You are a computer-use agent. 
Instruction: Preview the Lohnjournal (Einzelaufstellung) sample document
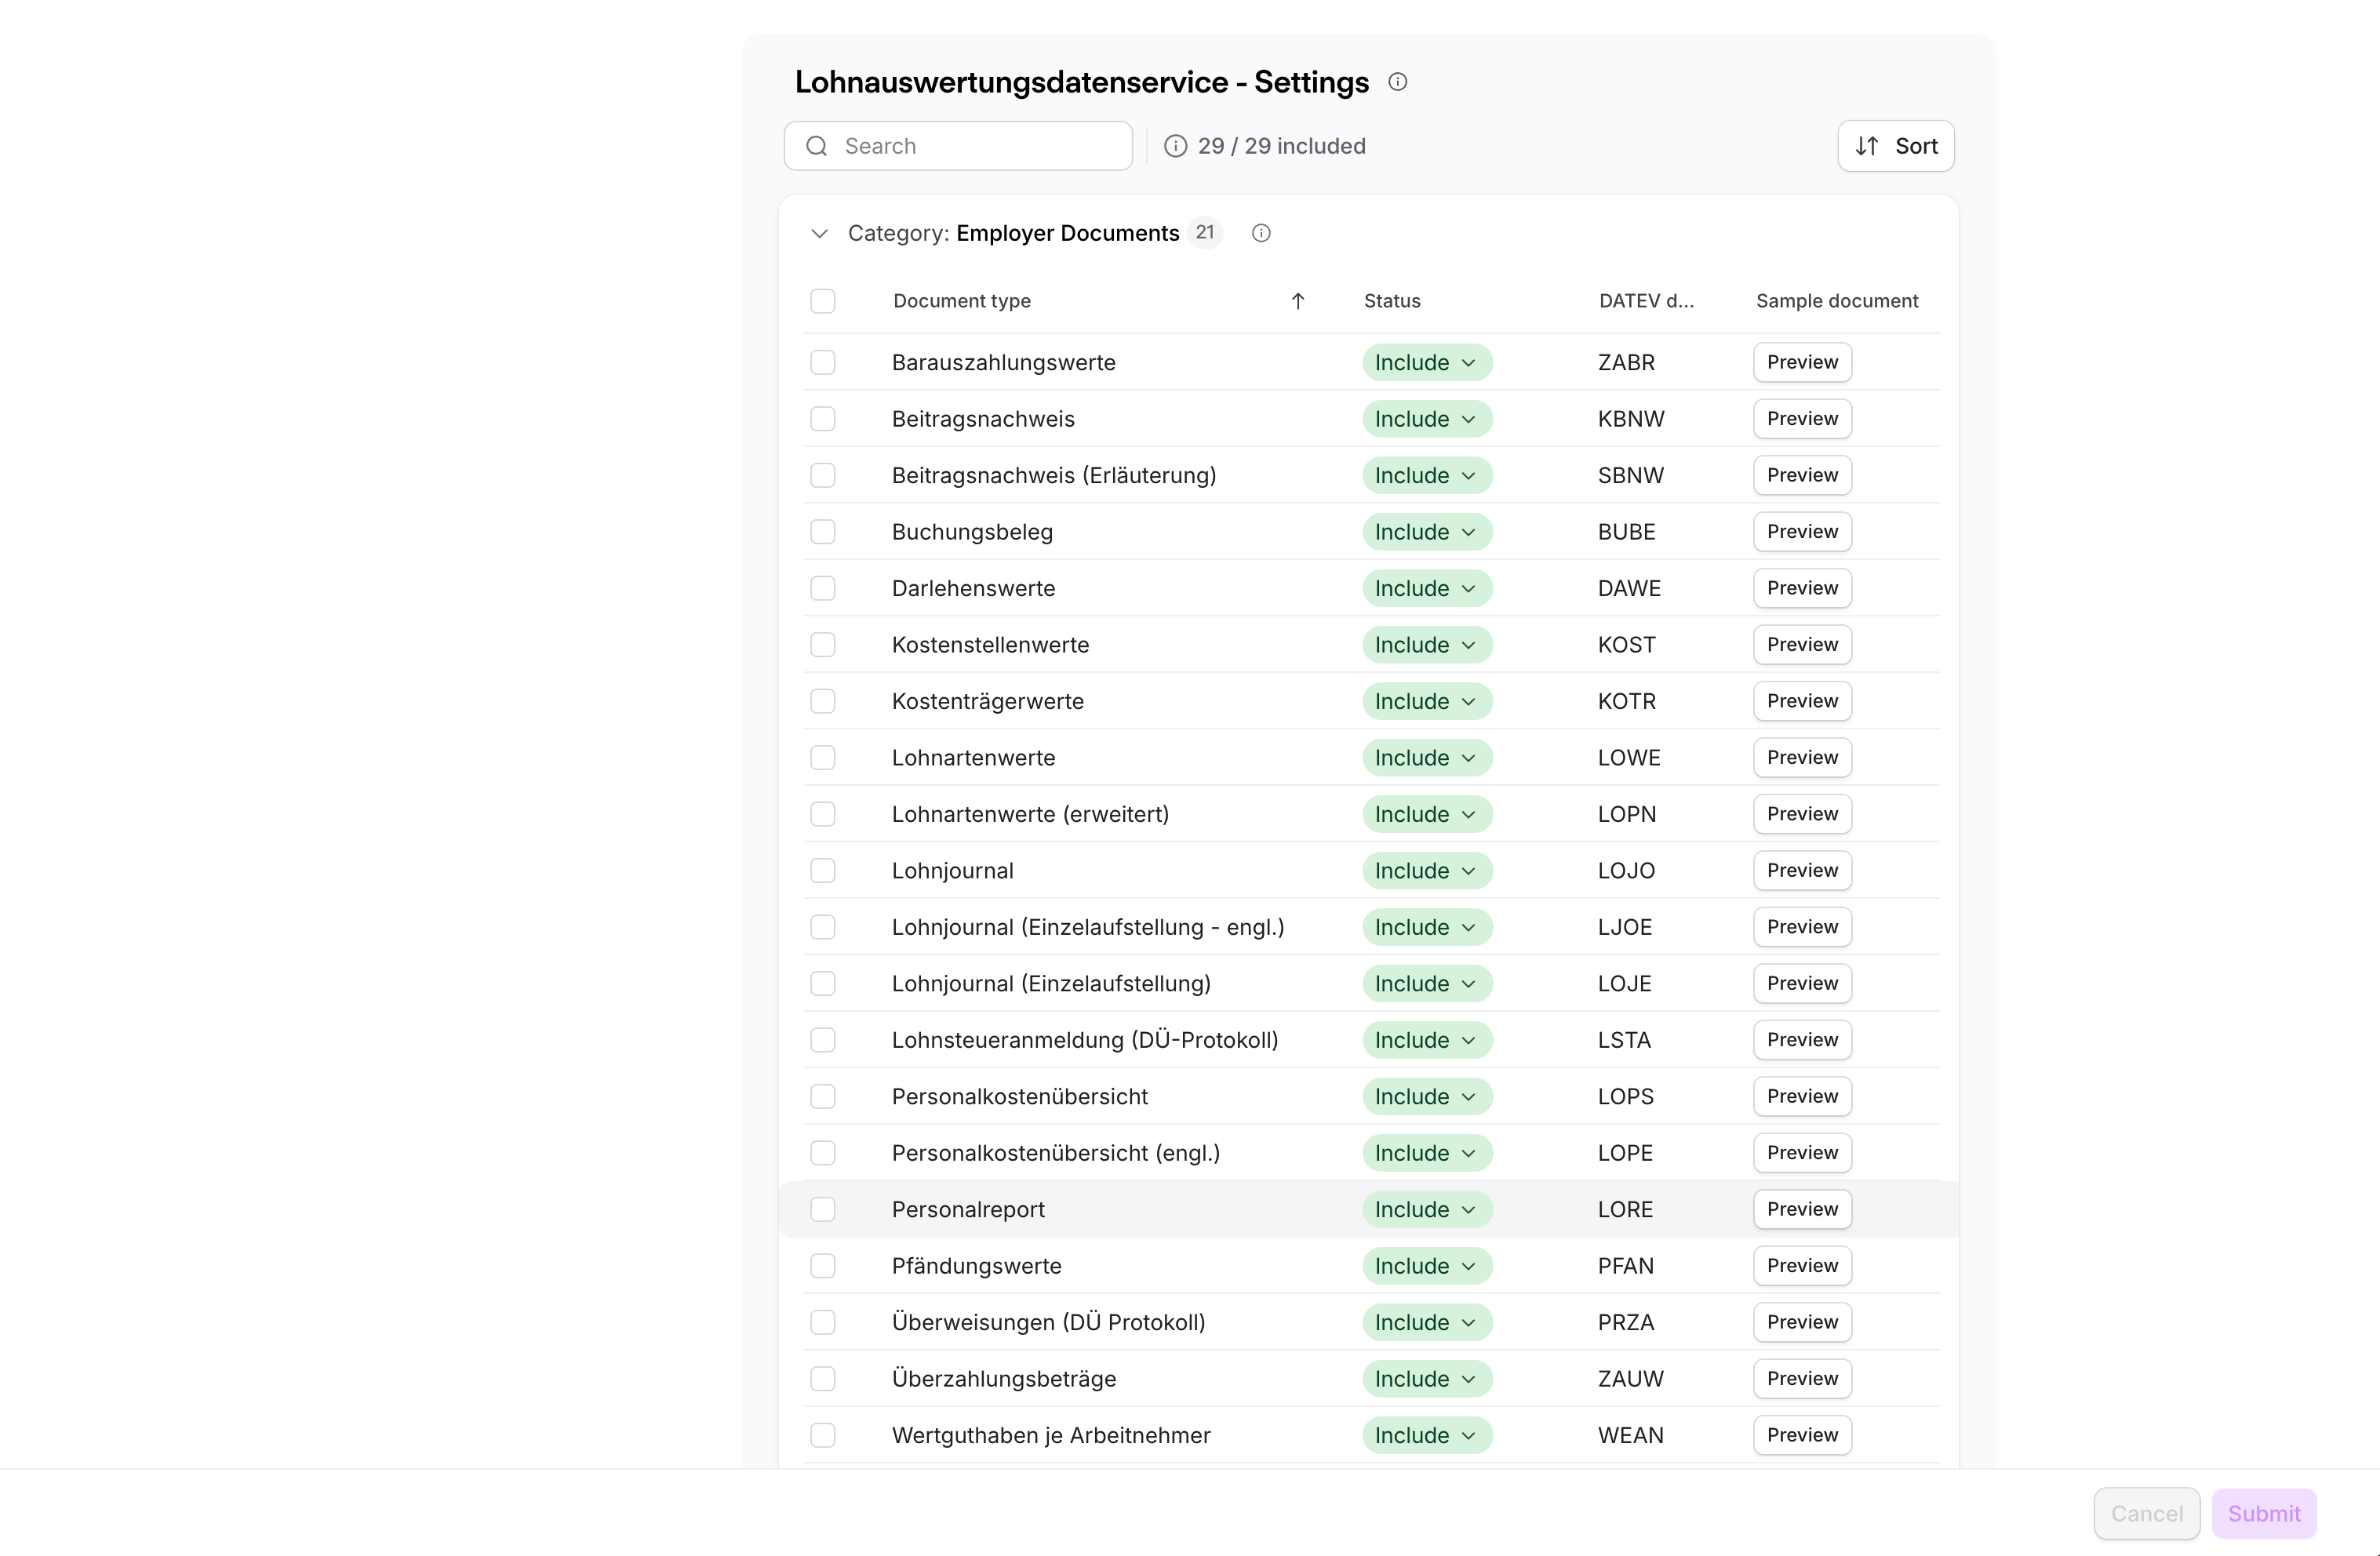(x=1801, y=983)
